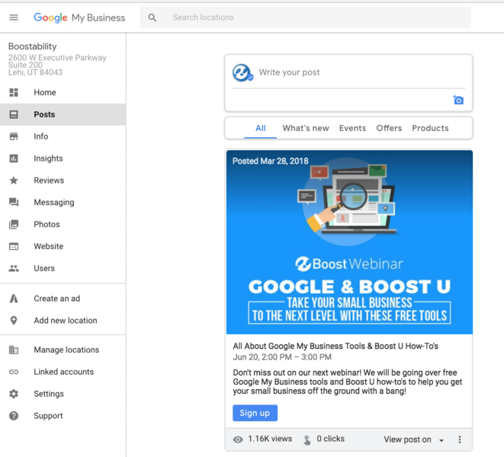Switch to the All posts tab
The width and height of the screenshot is (504, 457).
click(x=260, y=128)
